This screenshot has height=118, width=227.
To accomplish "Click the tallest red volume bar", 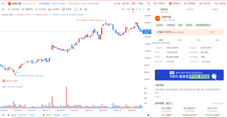I will pyautogui.click(x=66, y=97).
